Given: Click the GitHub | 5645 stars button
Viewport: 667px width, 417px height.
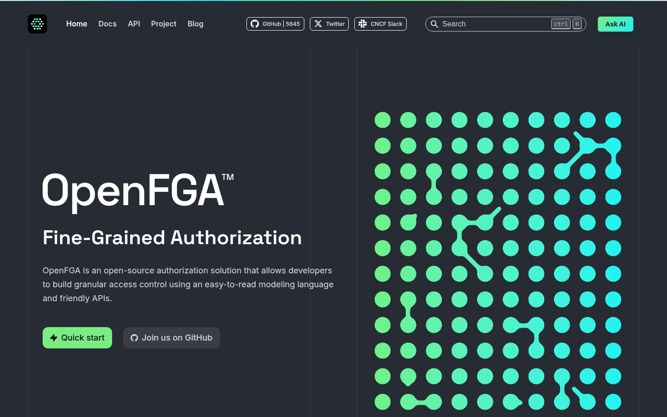Looking at the screenshot, I should tap(275, 24).
